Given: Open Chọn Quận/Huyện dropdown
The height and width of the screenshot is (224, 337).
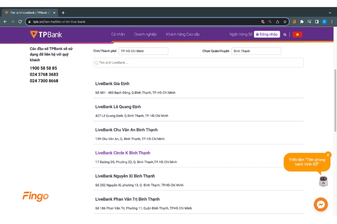Looking at the screenshot, I should tap(256, 51).
